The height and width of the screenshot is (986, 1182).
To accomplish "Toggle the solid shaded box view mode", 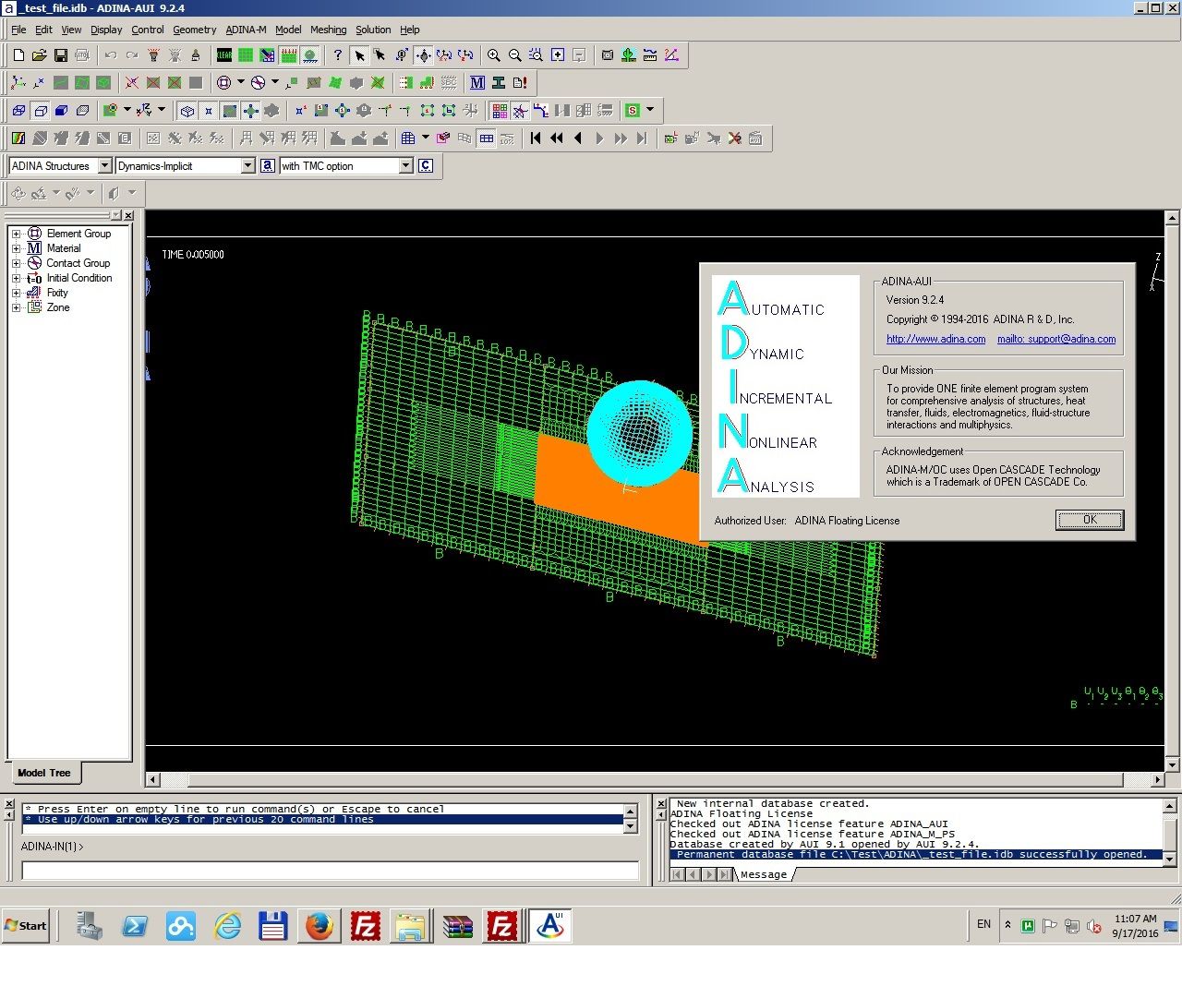I will [x=61, y=111].
